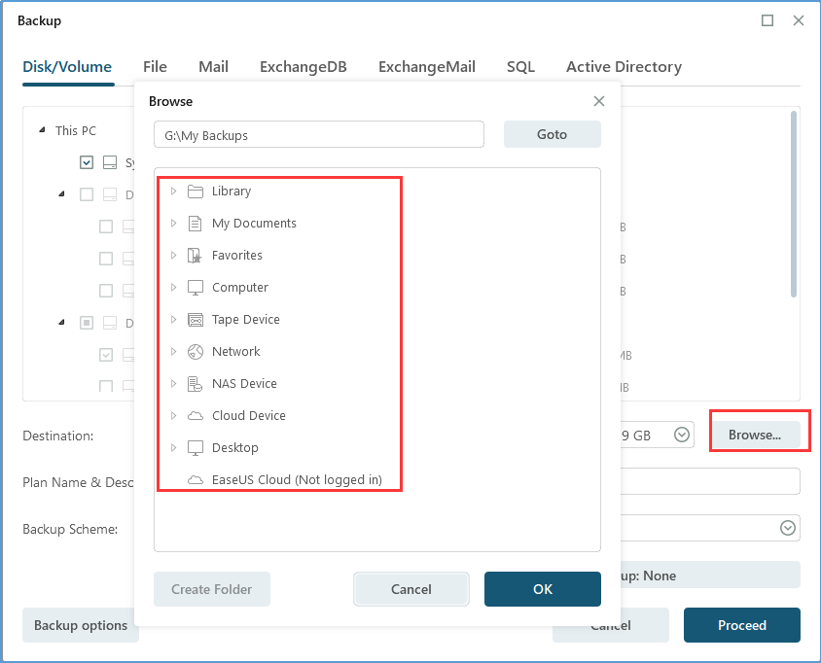Expand the Desktop node
Image resolution: width=821 pixels, height=663 pixels.
(173, 448)
